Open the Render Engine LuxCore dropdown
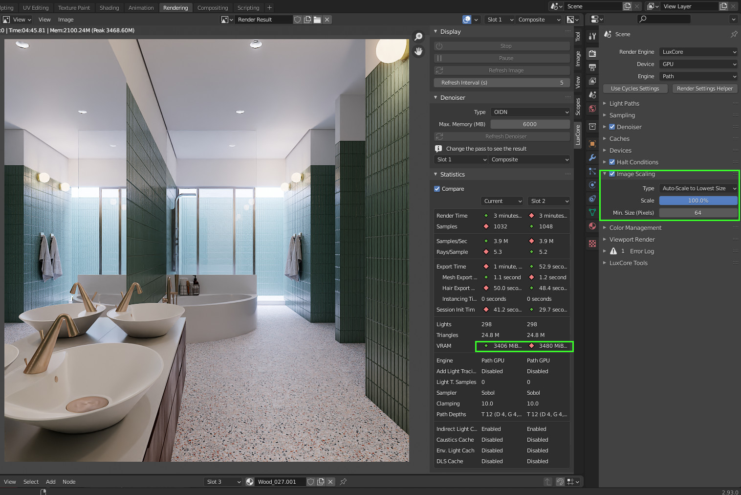 pyautogui.click(x=698, y=52)
